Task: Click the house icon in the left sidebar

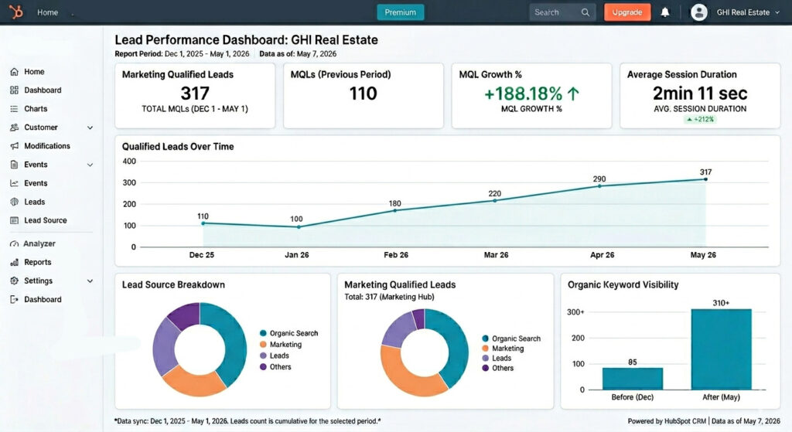Action: pos(14,72)
